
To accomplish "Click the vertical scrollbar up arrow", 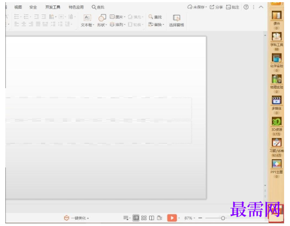I will coord(265,35).
